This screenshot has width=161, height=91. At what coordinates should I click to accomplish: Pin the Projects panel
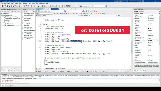tap(18, 9)
